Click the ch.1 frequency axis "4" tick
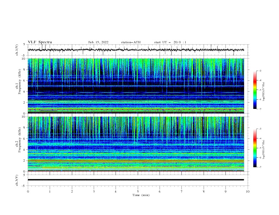This screenshot has width=279, height=215. click(x=24, y=92)
